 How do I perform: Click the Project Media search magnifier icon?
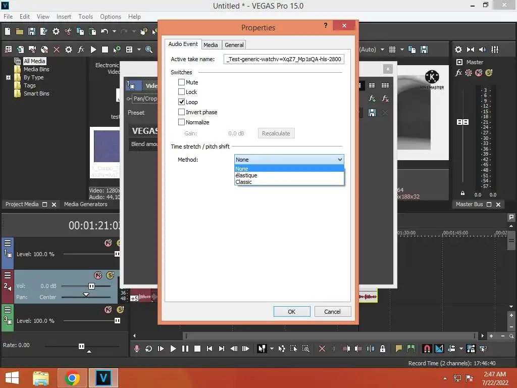pos(149,50)
